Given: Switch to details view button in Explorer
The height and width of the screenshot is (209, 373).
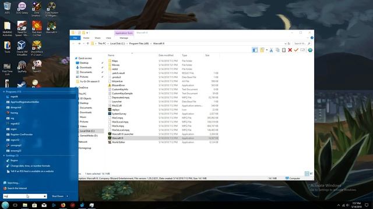Looking at the screenshot, I should pos(307,174).
